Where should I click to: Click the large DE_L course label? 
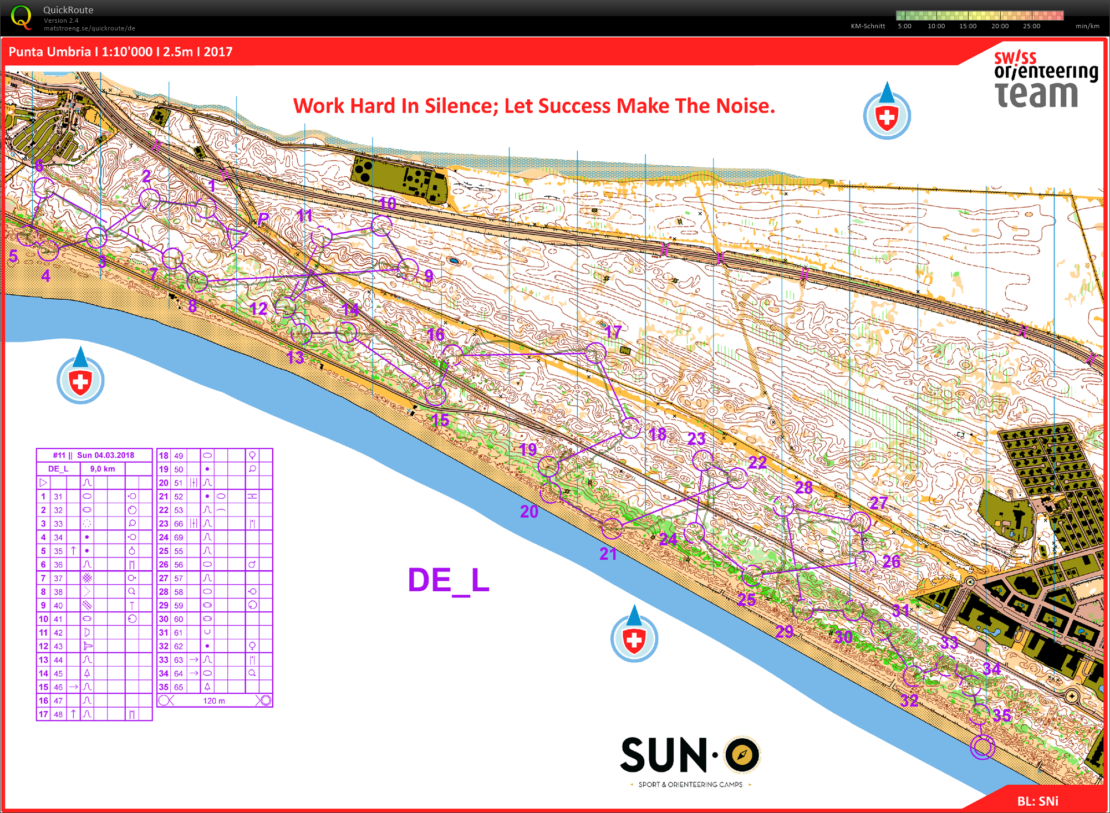tap(448, 580)
